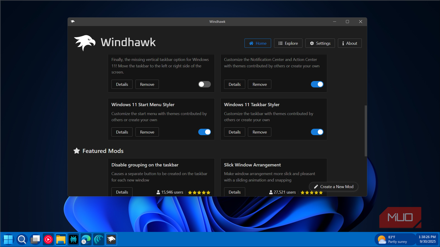Turn off the Notification Center styler toggle

pyautogui.click(x=317, y=84)
